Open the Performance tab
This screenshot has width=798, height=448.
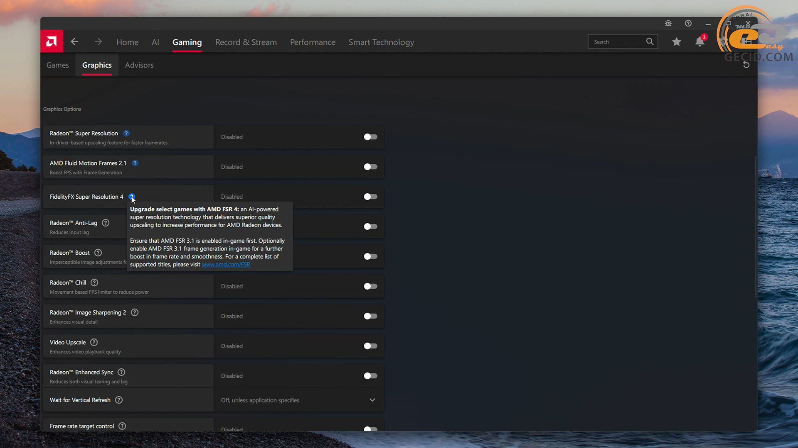pyautogui.click(x=313, y=42)
